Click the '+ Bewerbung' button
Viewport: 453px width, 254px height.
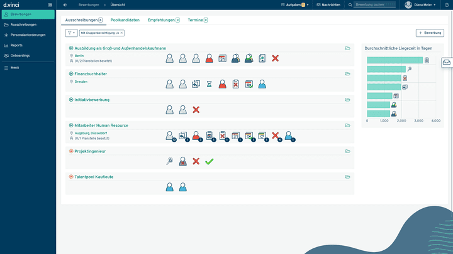[430, 33]
